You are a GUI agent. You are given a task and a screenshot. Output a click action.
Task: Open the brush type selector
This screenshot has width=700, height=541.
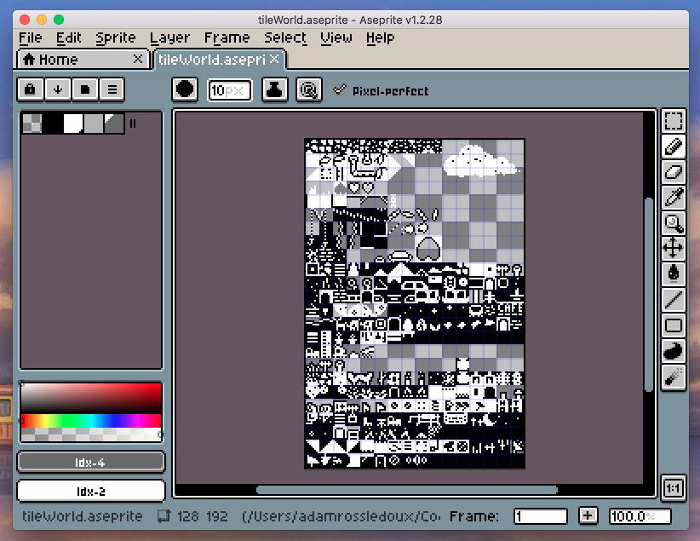[185, 89]
